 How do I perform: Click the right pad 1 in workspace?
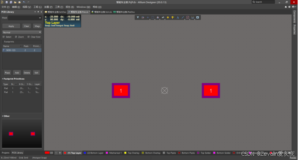coord(211,91)
